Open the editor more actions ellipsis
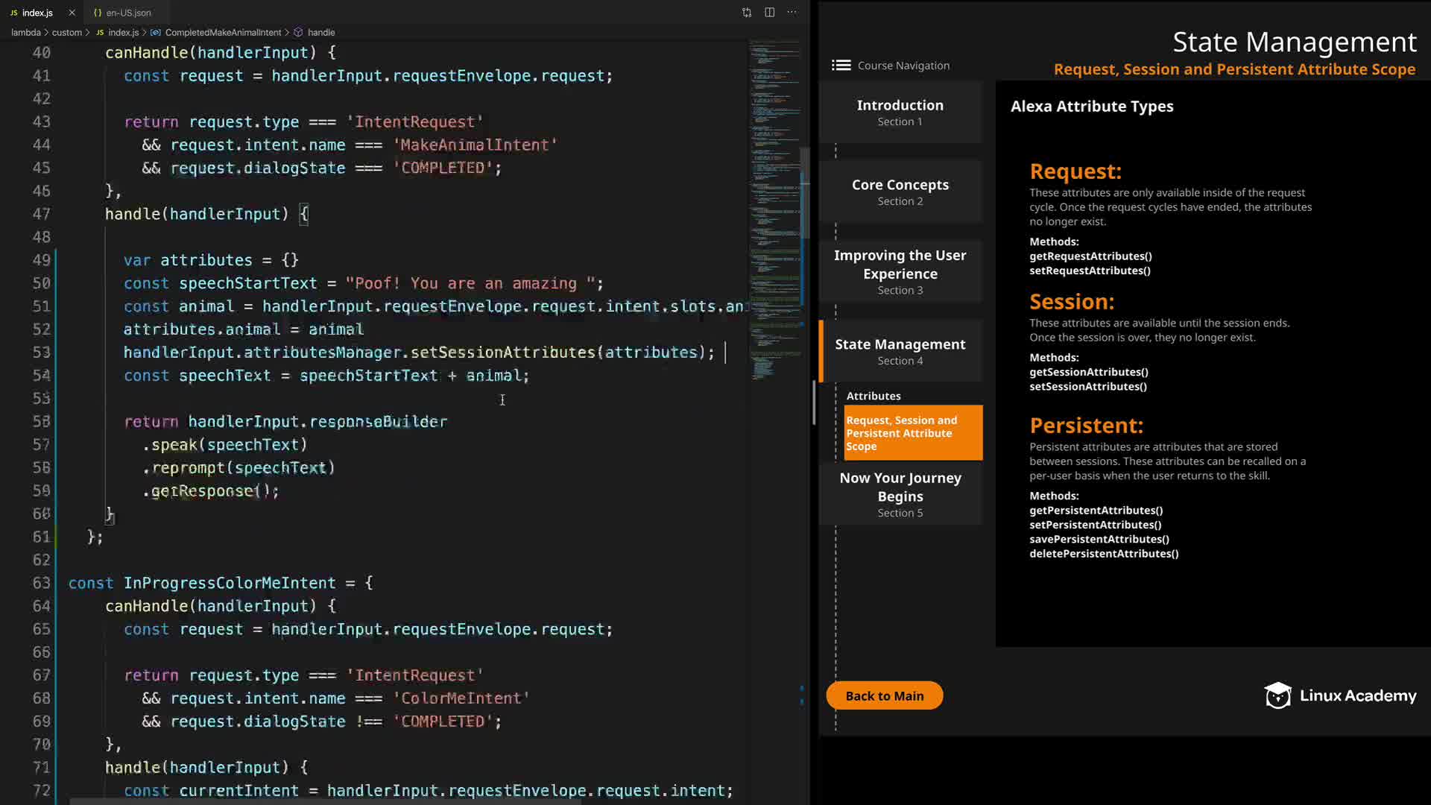The height and width of the screenshot is (805, 1431). (792, 13)
